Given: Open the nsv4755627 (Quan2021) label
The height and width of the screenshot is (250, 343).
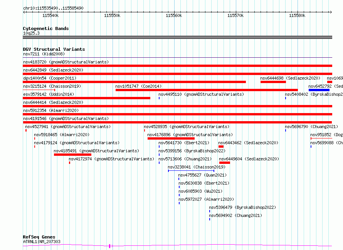Looking at the screenshot, I should pos(202,175).
